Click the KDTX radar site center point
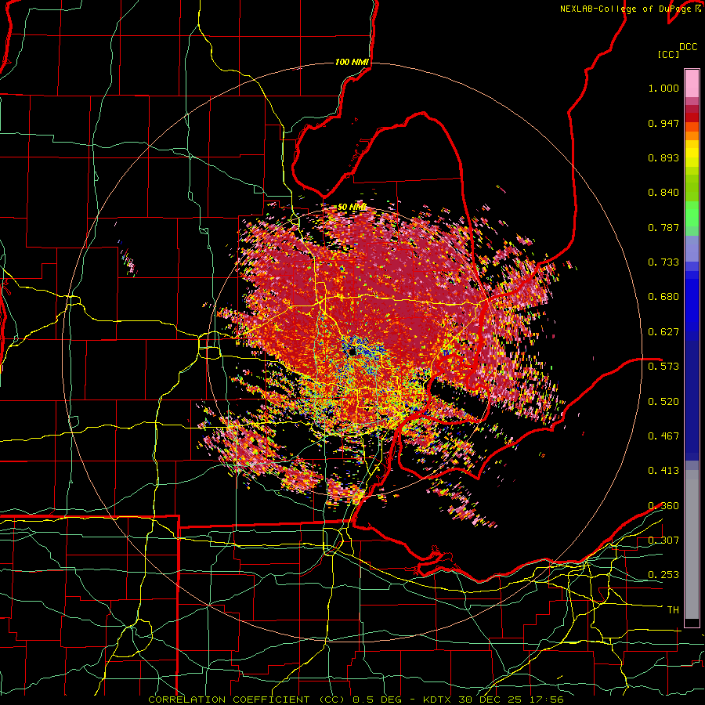The height and width of the screenshot is (705, 705). tap(352, 351)
